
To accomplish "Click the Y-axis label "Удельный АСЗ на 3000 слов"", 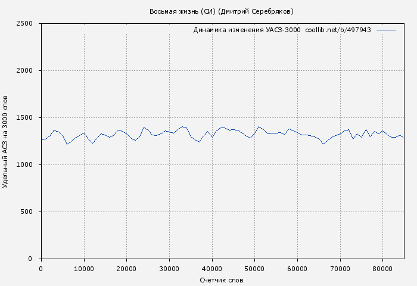I will tap(6, 141).
